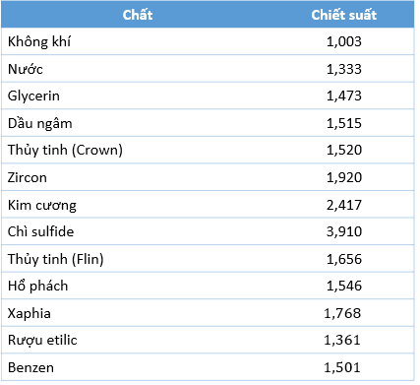Select the 'Hổ phách' cell
Image resolution: width=420 pixels, height=385 pixels.
pos(37,286)
